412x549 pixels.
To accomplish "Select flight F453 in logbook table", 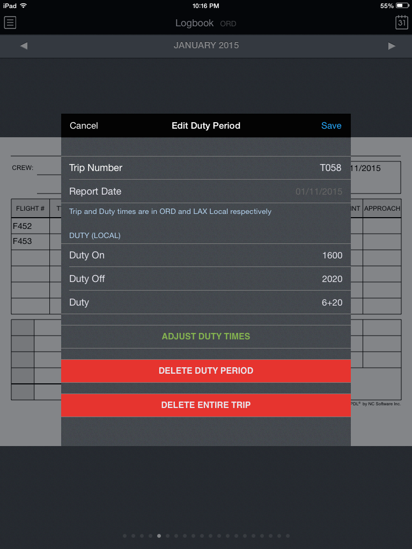I will 23,241.
